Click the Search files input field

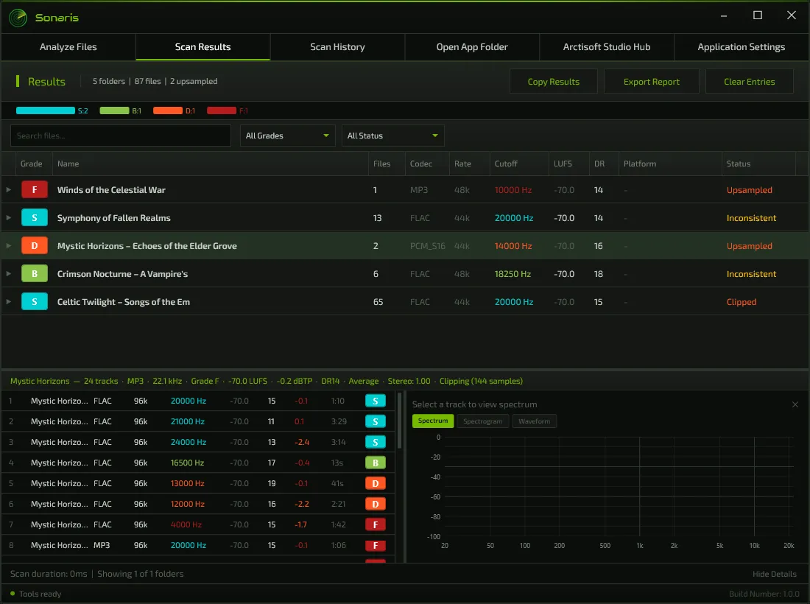coord(120,136)
